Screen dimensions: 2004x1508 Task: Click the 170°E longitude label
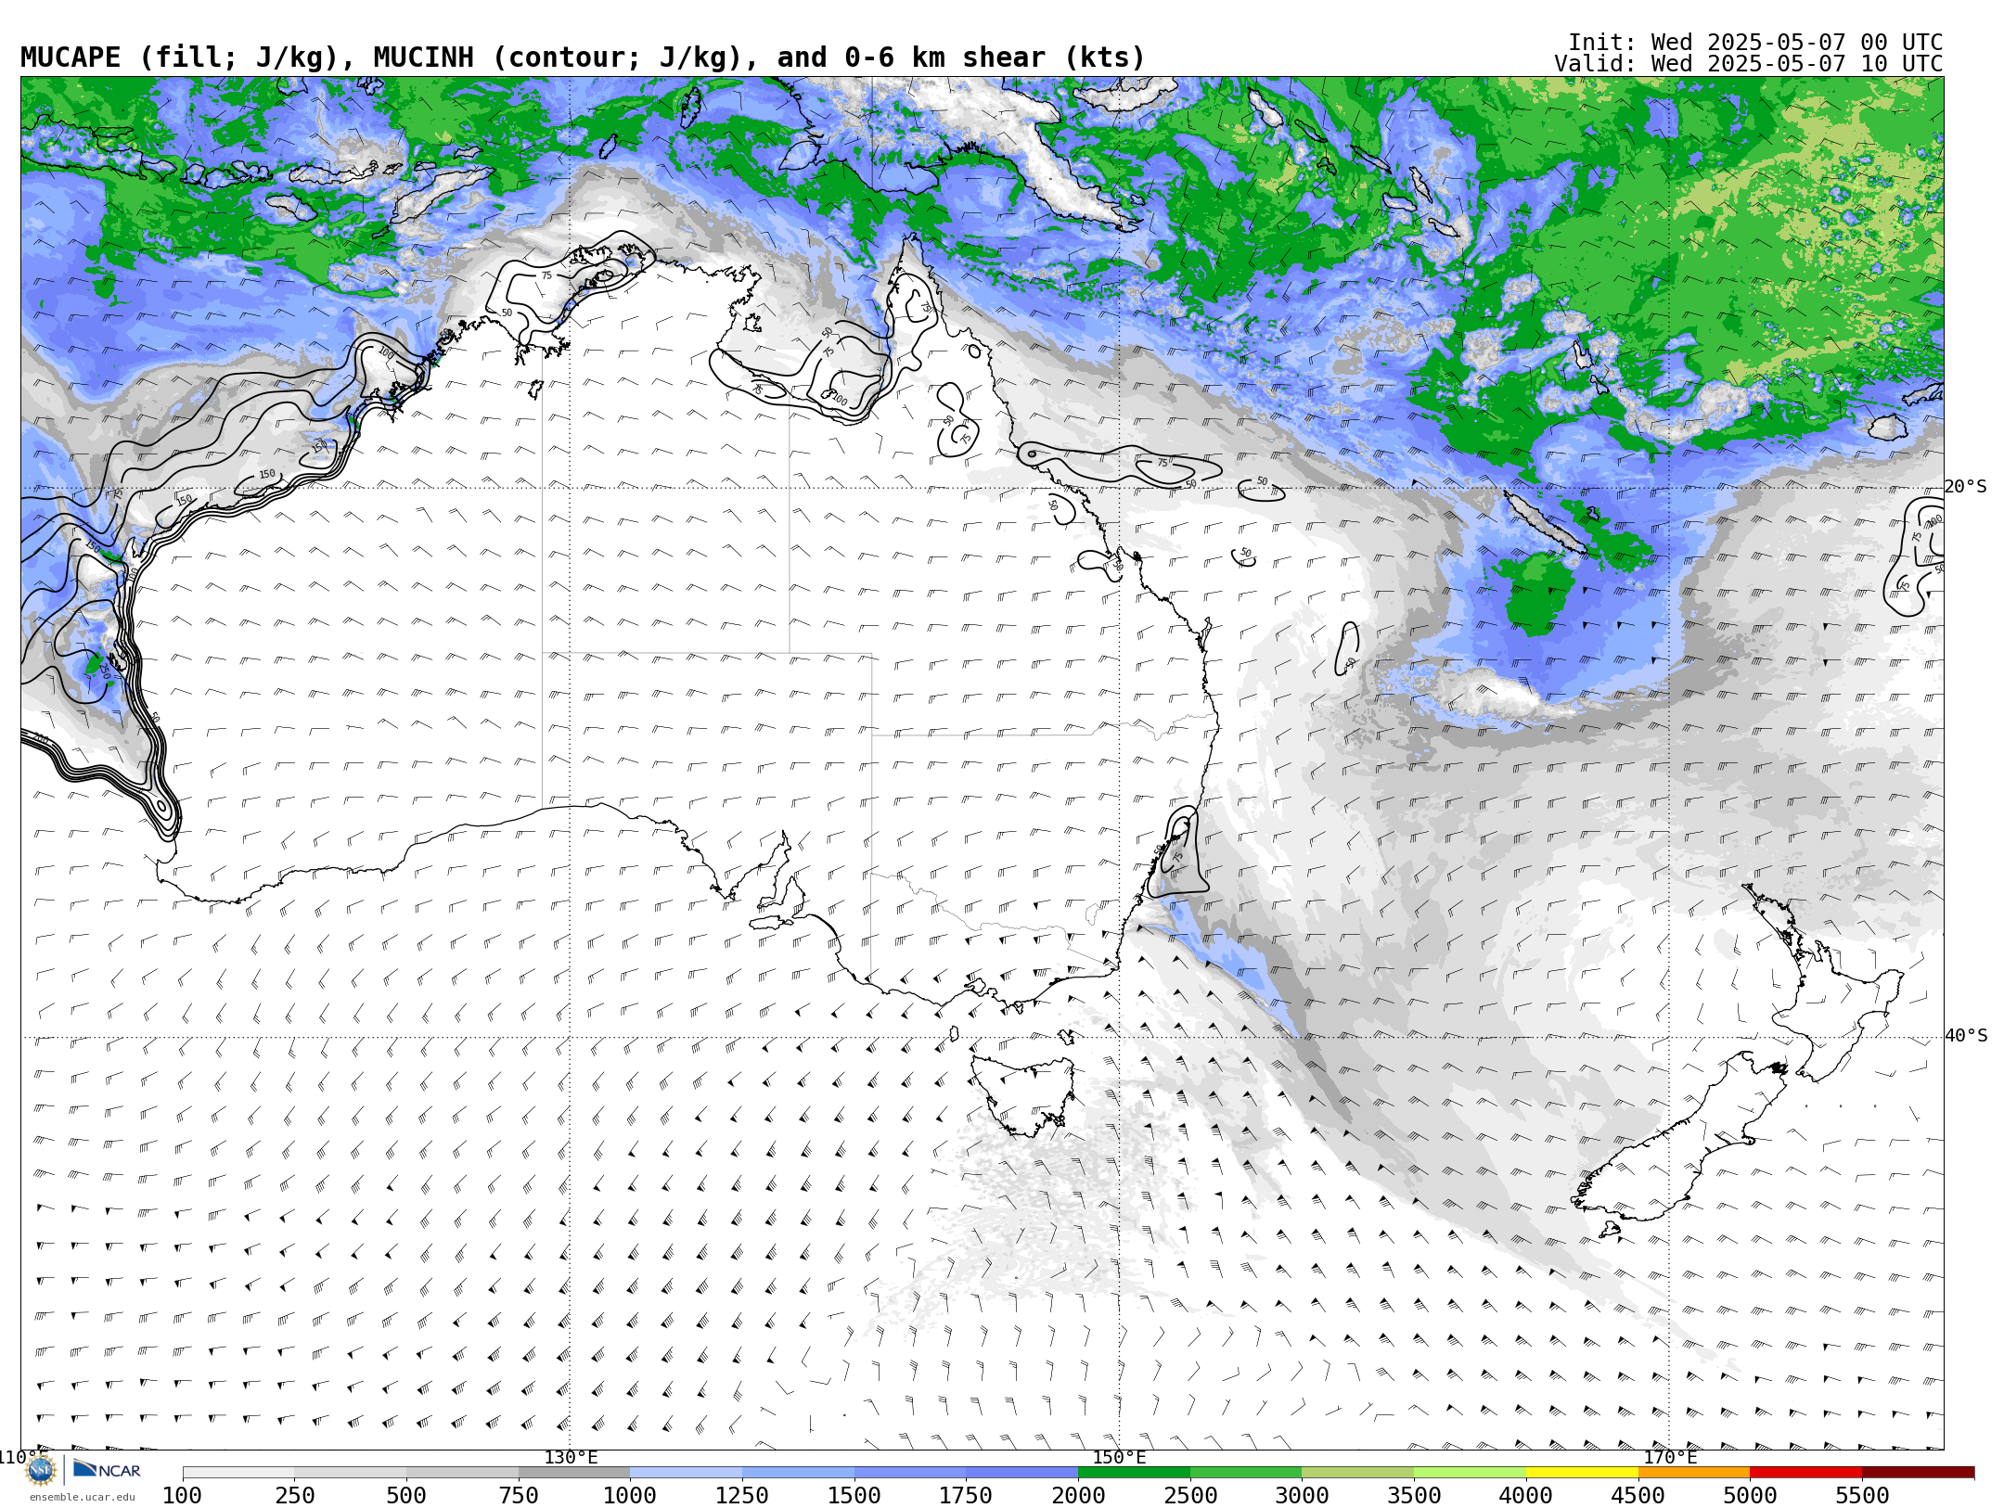click(1670, 1457)
